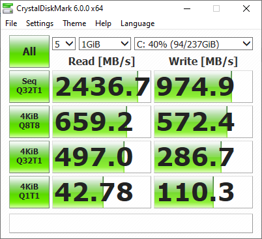
Task: Click the 4KiB Q1T1 read result 42.78
Action: tap(102, 192)
